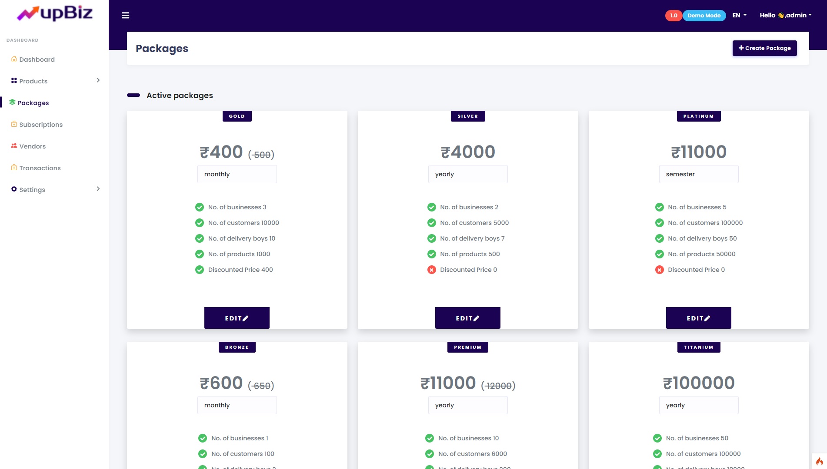827x469 pixels.
Task: Click the red cross beside Silver Discounted Price
Action: (x=431, y=270)
